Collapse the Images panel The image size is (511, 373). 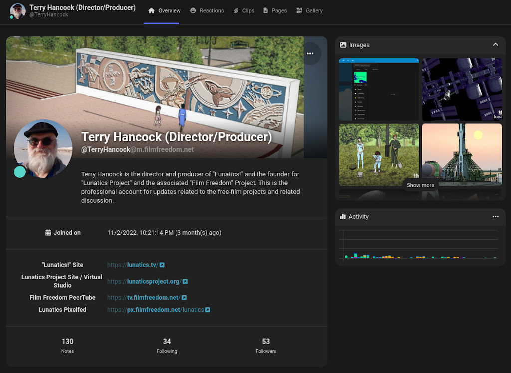[x=495, y=45]
